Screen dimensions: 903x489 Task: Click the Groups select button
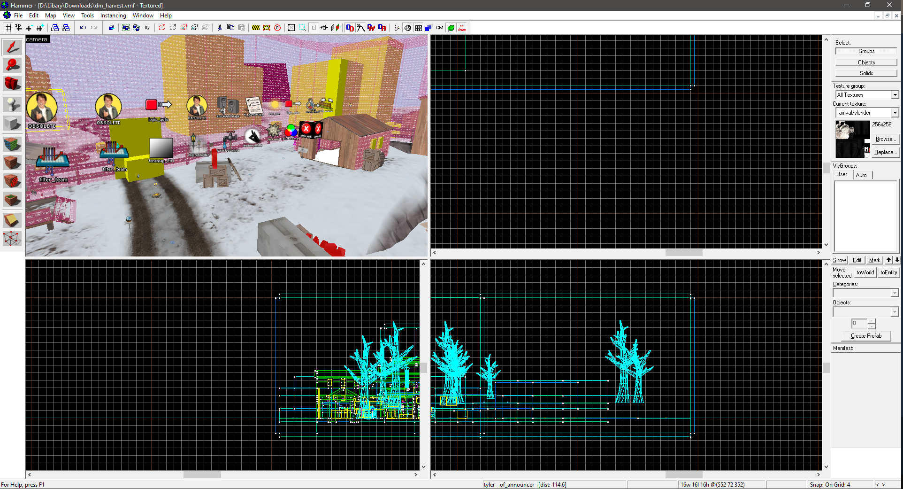click(866, 51)
